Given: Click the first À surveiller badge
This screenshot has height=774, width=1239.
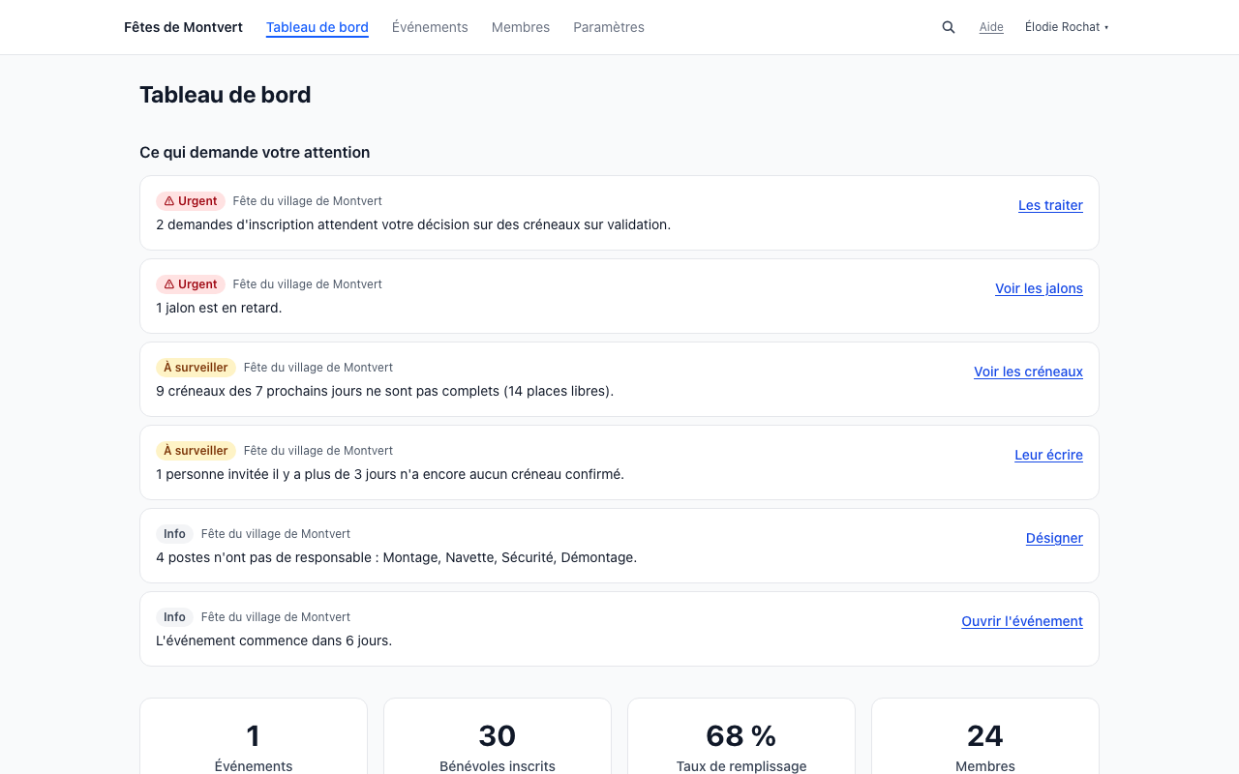Looking at the screenshot, I should [x=196, y=368].
